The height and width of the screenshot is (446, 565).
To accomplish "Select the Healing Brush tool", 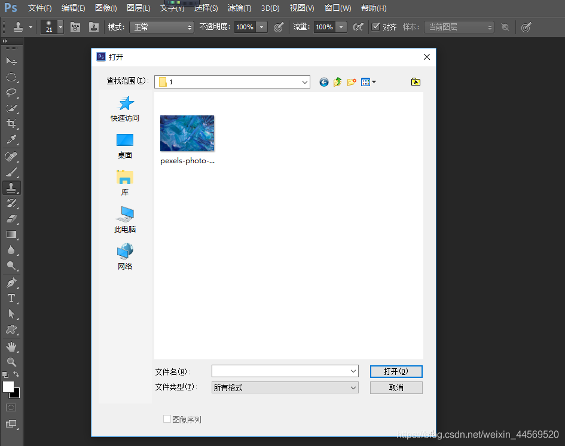I will coord(11,157).
